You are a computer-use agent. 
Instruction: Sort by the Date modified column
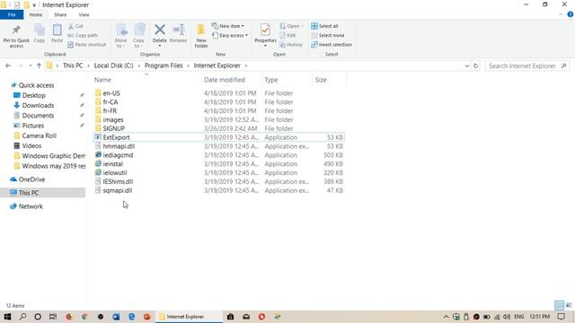pyautogui.click(x=225, y=80)
